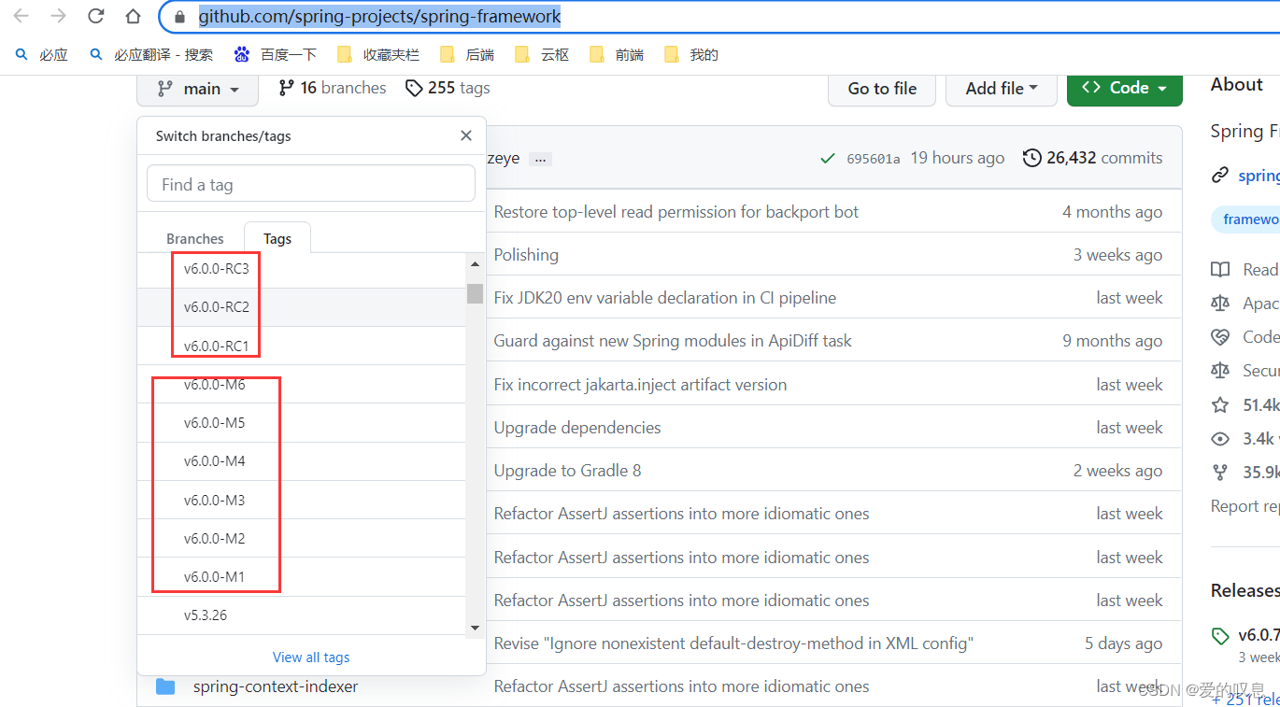Click browser forward arrow
The image size is (1280, 707).
click(x=58, y=16)
